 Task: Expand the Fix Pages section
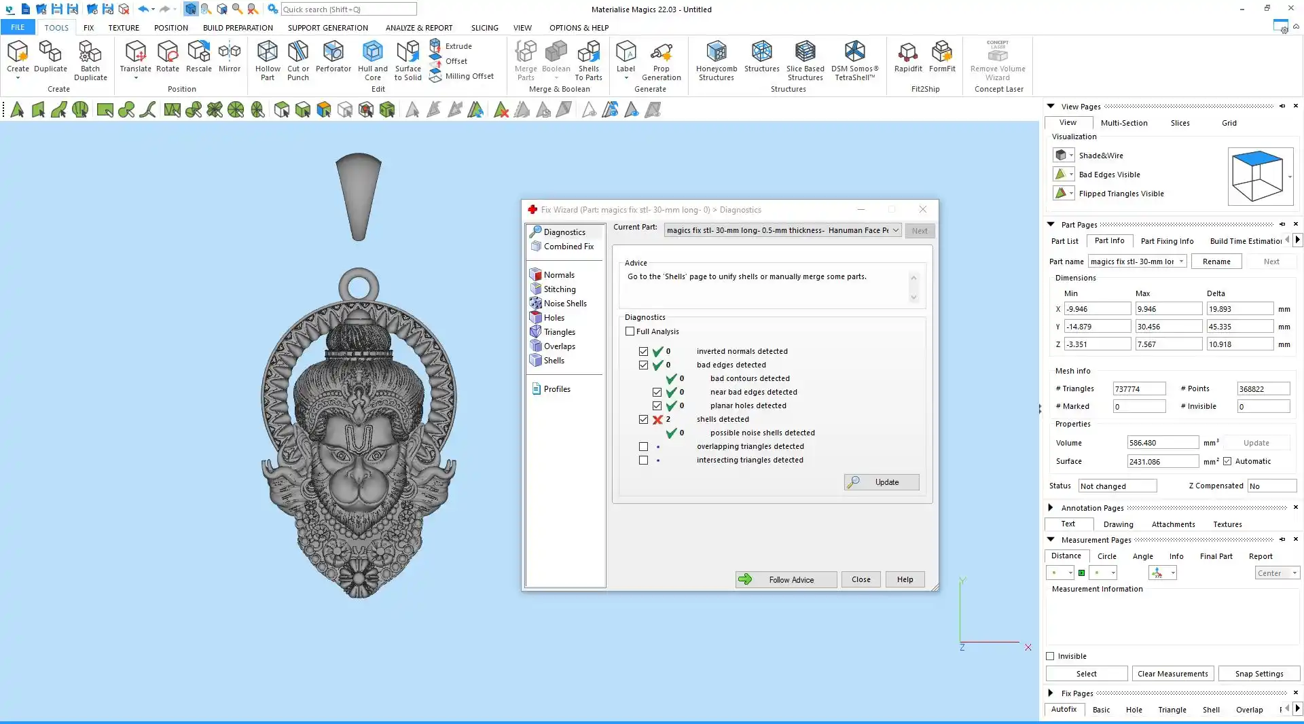coord(1051,693)
